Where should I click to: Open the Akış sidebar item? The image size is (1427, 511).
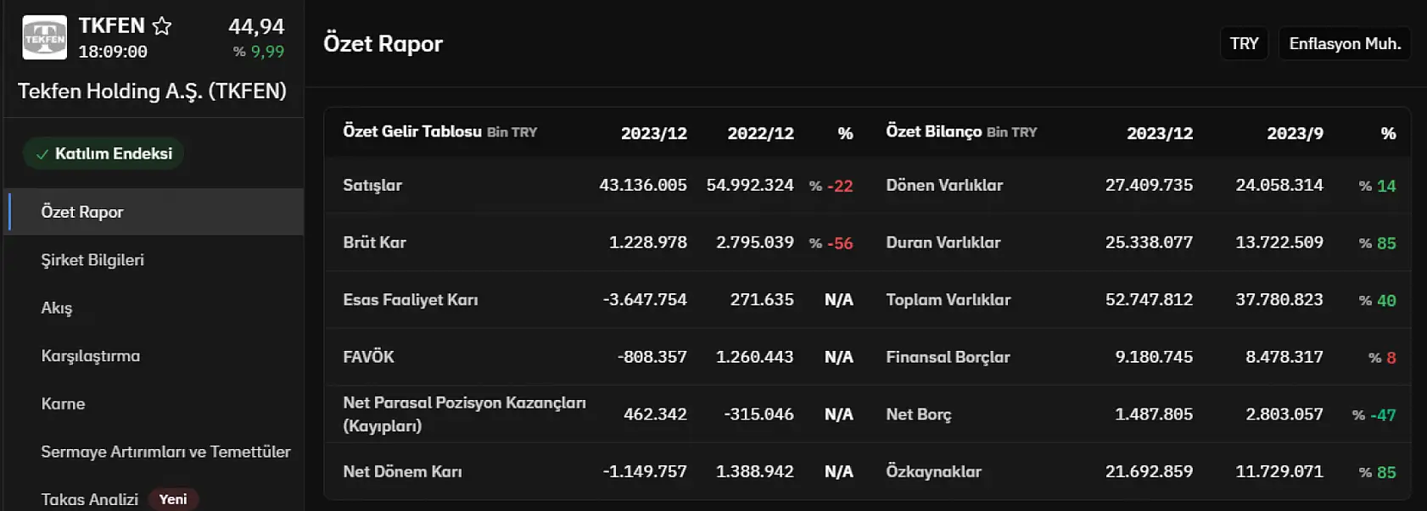(57, 308)
